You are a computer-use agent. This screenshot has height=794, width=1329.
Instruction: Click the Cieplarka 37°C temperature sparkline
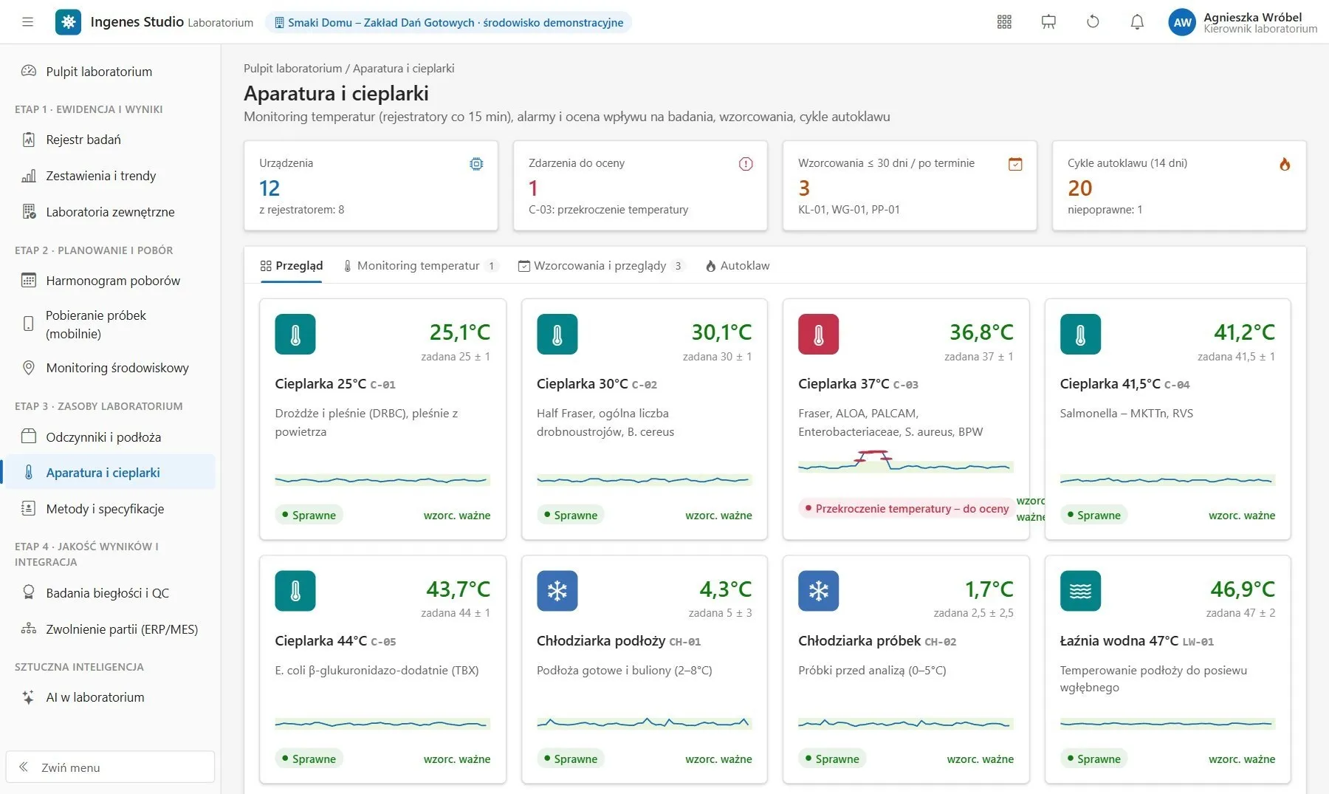coord(906,462)
